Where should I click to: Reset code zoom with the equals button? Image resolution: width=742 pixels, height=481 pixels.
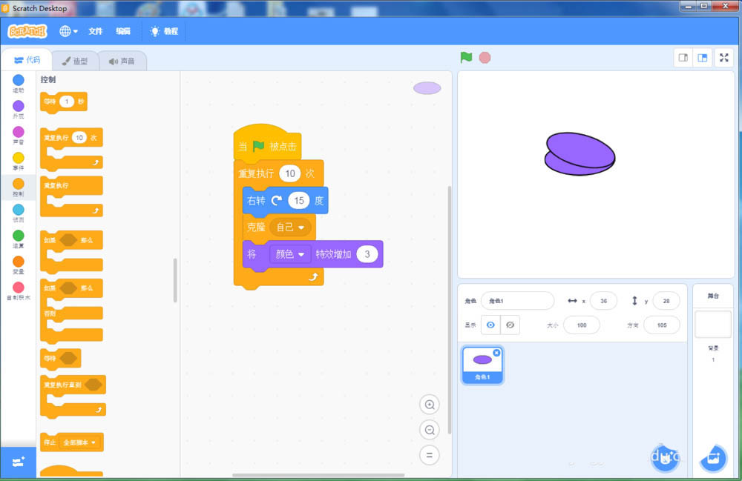click(x=430, y=454)
